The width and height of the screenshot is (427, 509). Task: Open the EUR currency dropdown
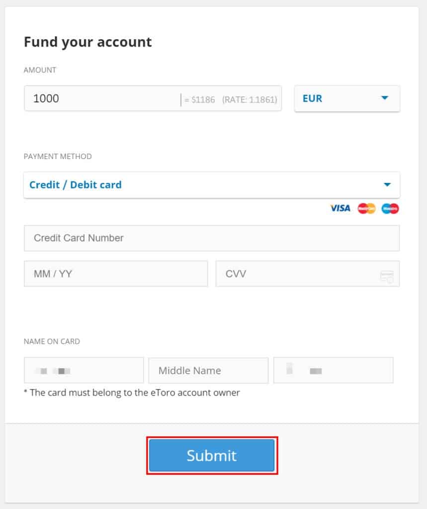[347, 98]
